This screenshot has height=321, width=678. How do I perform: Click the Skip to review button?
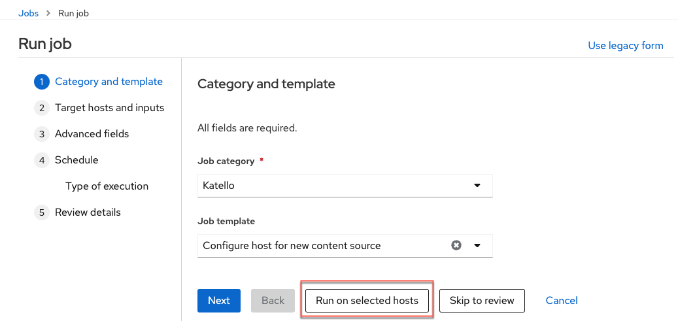click(x=481, y=301)
